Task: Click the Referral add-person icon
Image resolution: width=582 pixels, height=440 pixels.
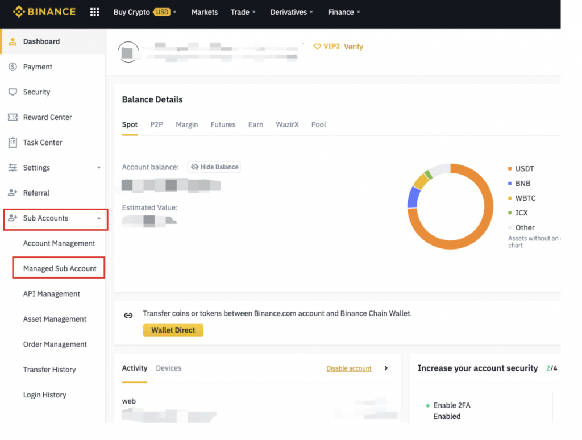Action: tap(13, 193)
